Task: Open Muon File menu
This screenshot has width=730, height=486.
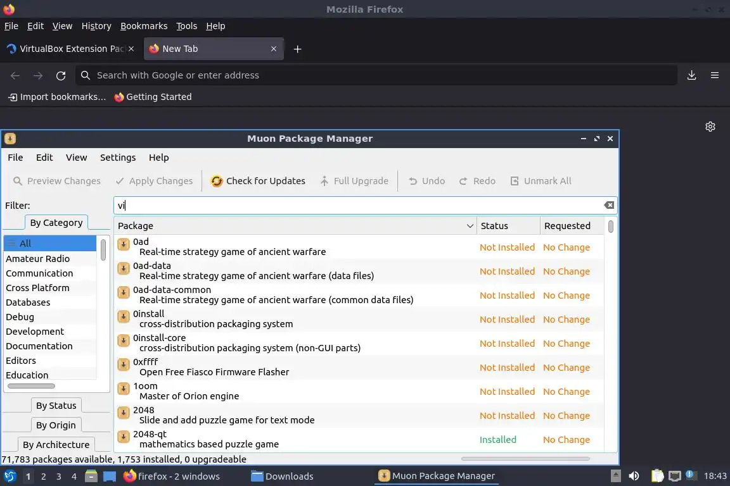Action: point(15,158)
